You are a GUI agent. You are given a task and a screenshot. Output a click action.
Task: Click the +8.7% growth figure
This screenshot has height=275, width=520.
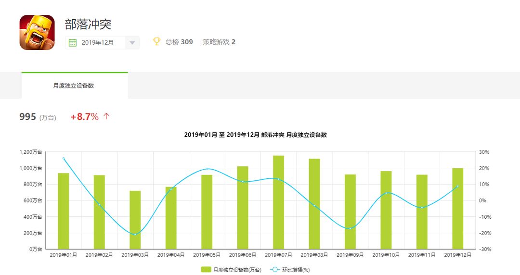85,117
